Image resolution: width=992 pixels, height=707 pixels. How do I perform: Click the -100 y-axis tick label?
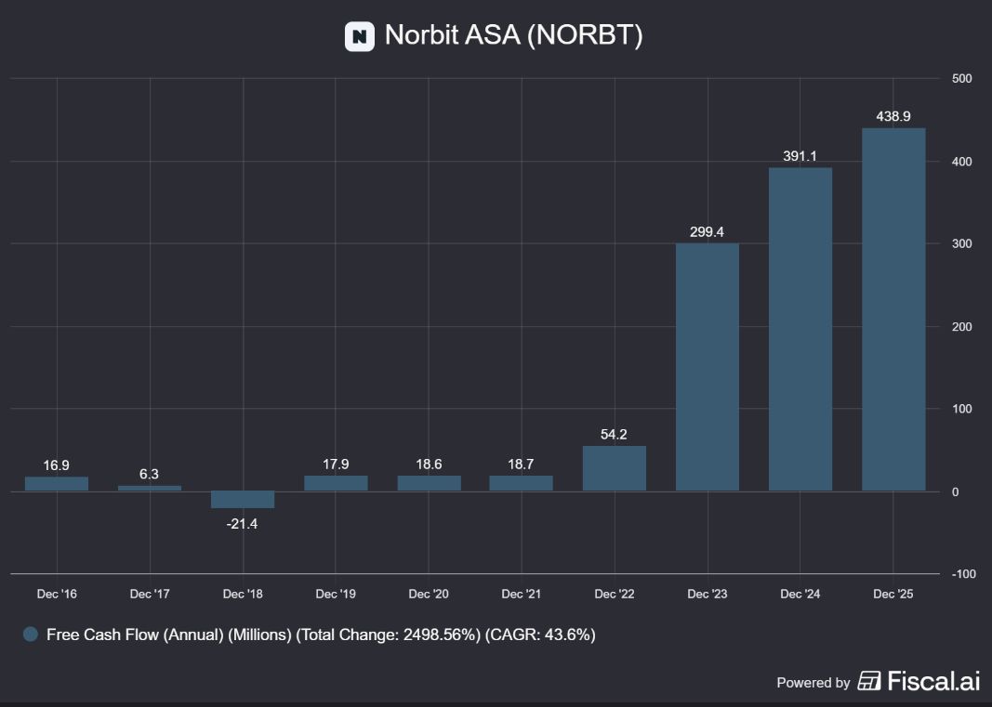pyautogui.click(x=963, y=574)
